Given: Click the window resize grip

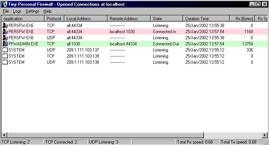Looking at the screenshot, I should 266,142.
